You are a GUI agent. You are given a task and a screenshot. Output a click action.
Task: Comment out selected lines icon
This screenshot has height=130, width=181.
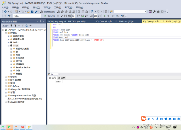pyautogui.click(x=104, y=16)
